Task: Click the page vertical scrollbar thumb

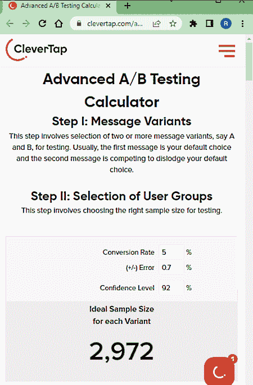Action: tap(249, 61)
